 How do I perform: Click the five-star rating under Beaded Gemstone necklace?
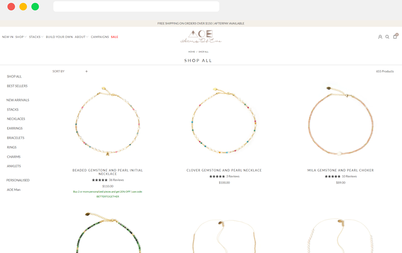click(100, 180)
